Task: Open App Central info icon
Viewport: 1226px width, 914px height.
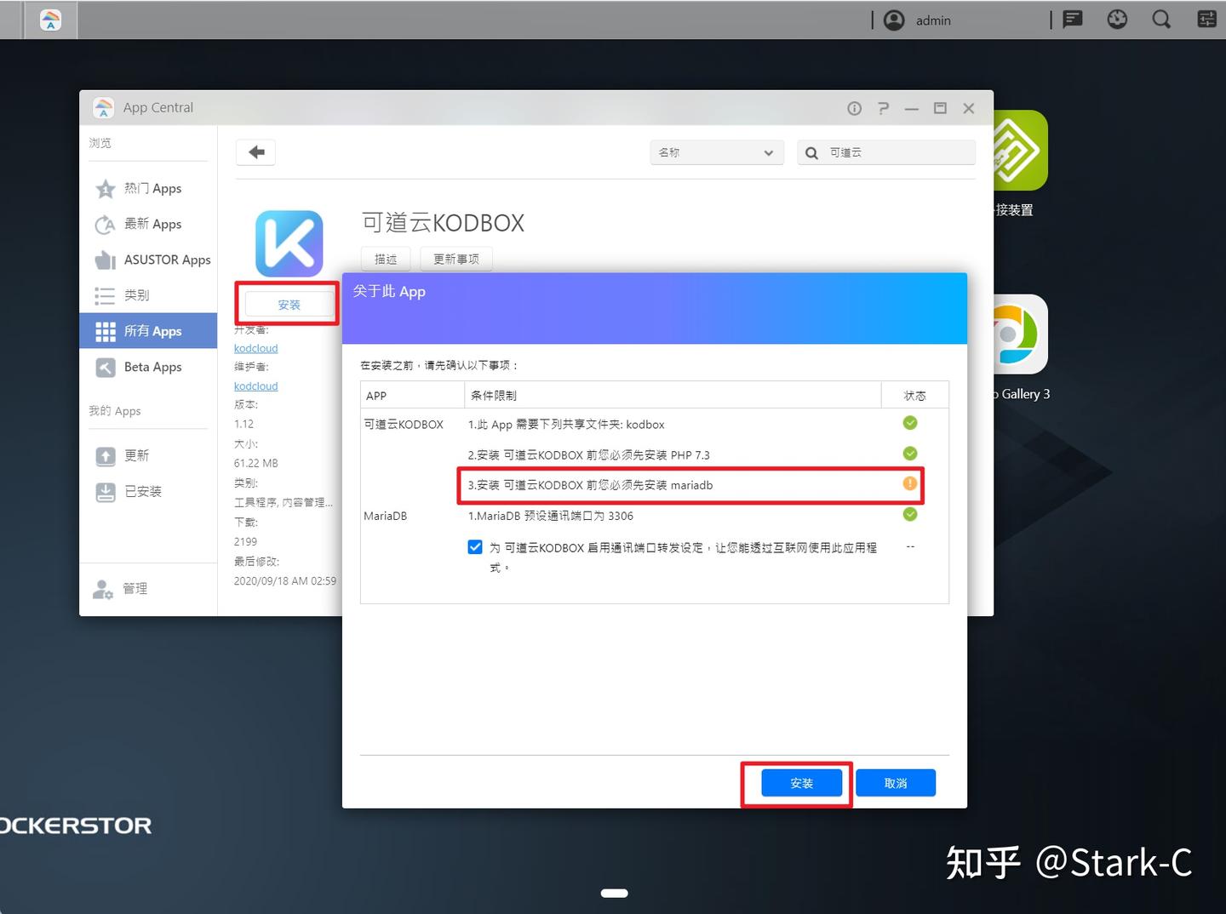Action: click(x=854, y=108)
